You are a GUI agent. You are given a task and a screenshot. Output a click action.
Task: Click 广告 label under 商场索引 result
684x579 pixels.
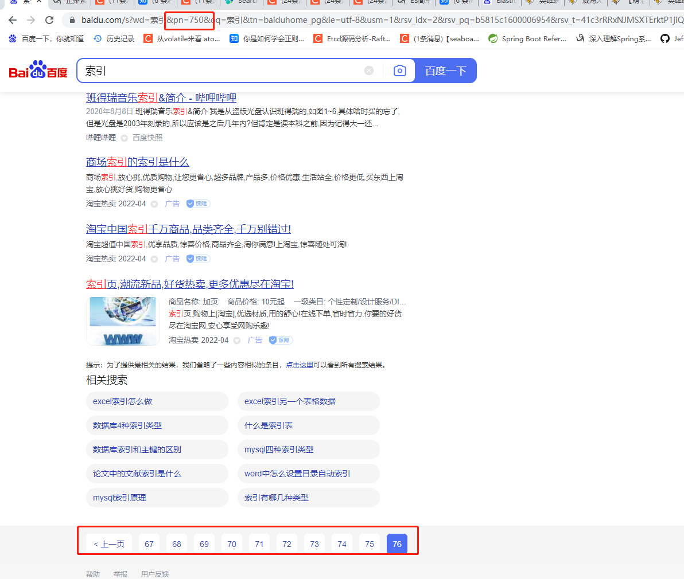tap(172, 204)
